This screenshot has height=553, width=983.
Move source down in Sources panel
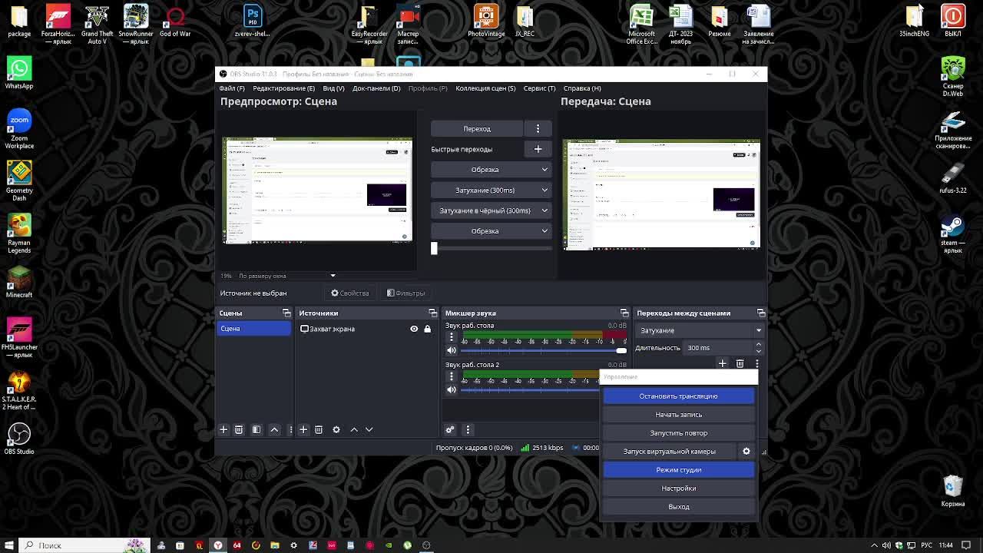(x=369, y=429)
